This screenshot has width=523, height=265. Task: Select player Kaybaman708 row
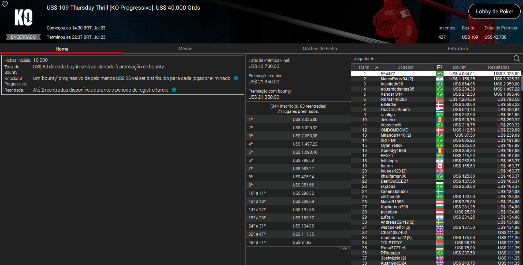[436, 207]
